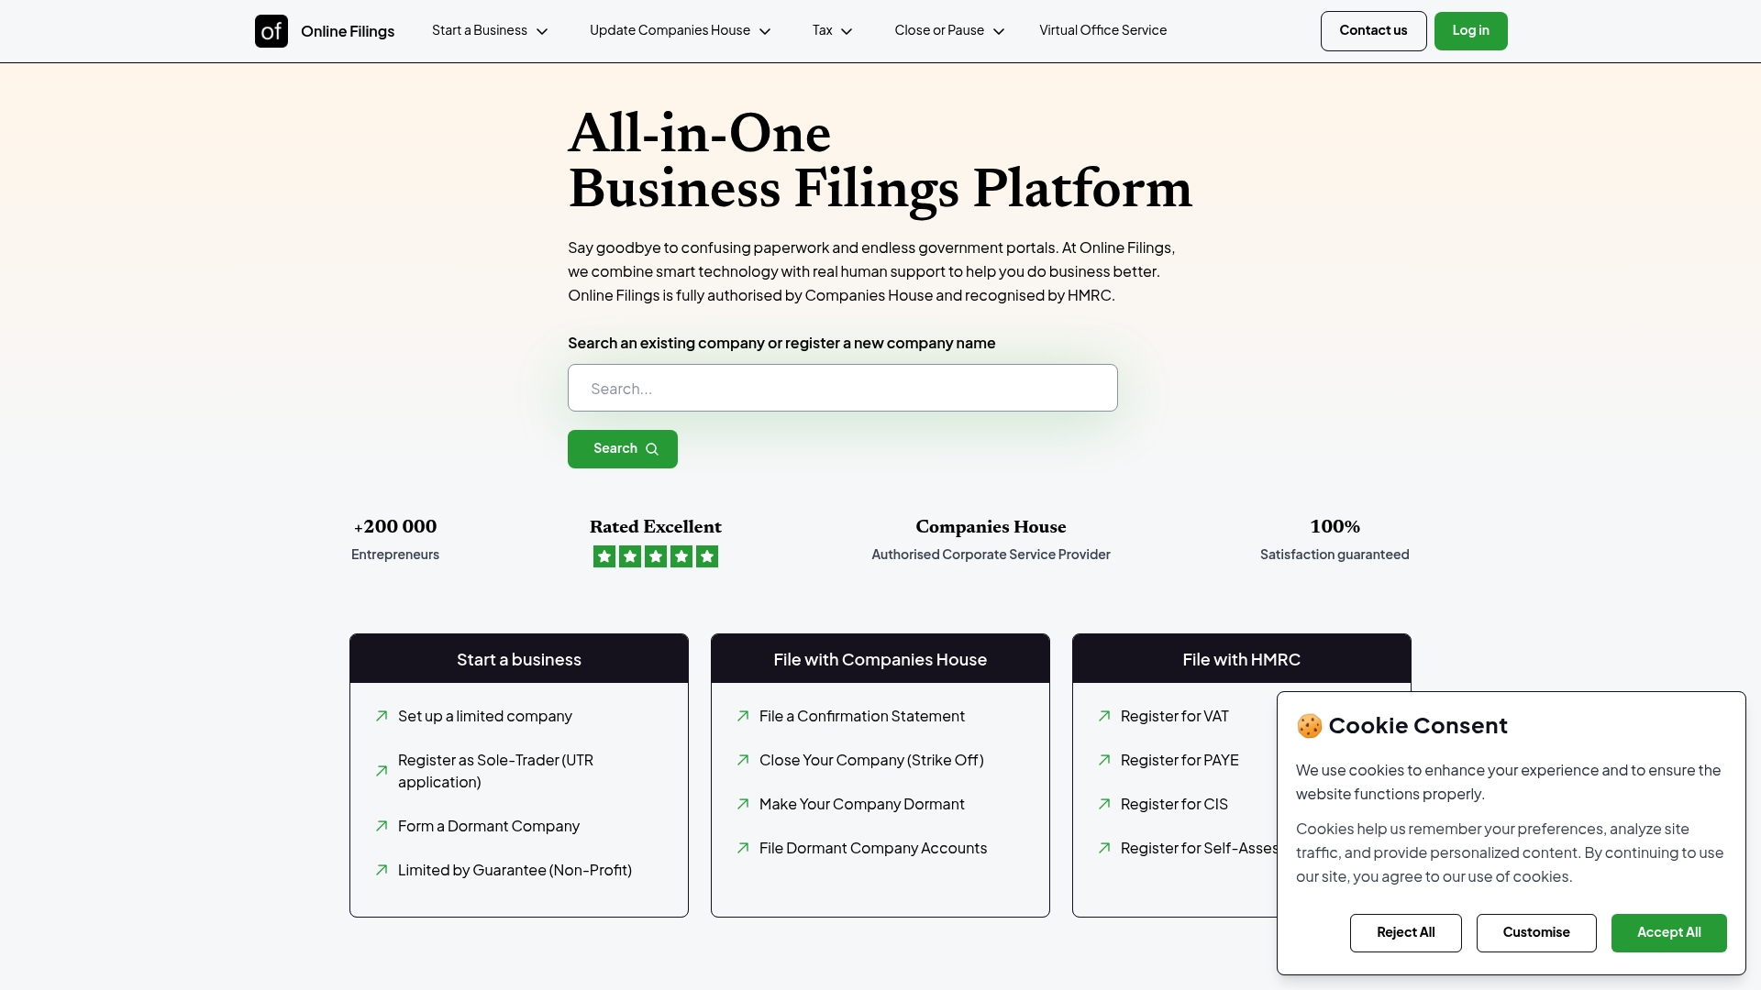Open File a Confirmation Statement link
This screenshot has width=1761, height=990.
coord(861,716)
